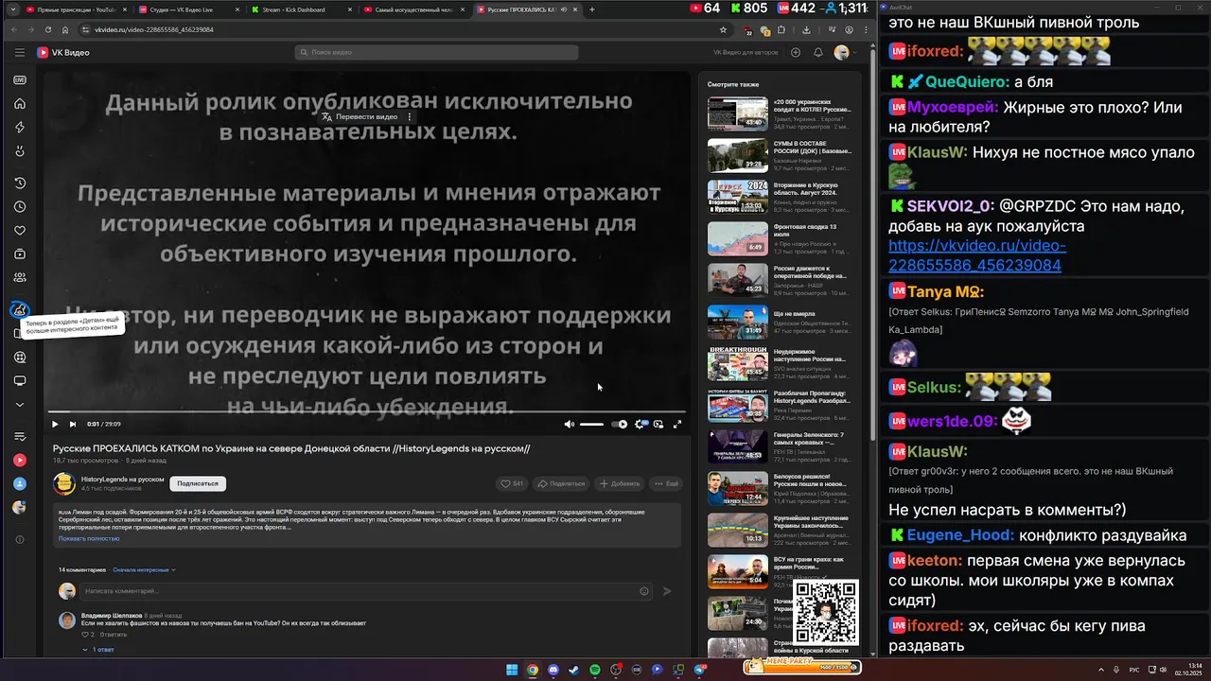The width and height of the screenshot is (1211, 681).
Task: Open the Ещё more options menu
Action: tap(666, 483)
